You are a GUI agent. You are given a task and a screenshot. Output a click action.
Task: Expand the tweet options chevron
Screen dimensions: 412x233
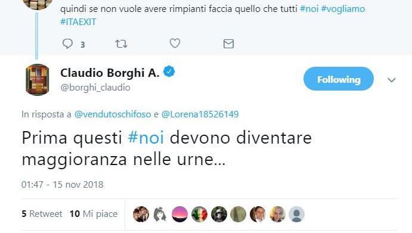click(x=392, y=80)
